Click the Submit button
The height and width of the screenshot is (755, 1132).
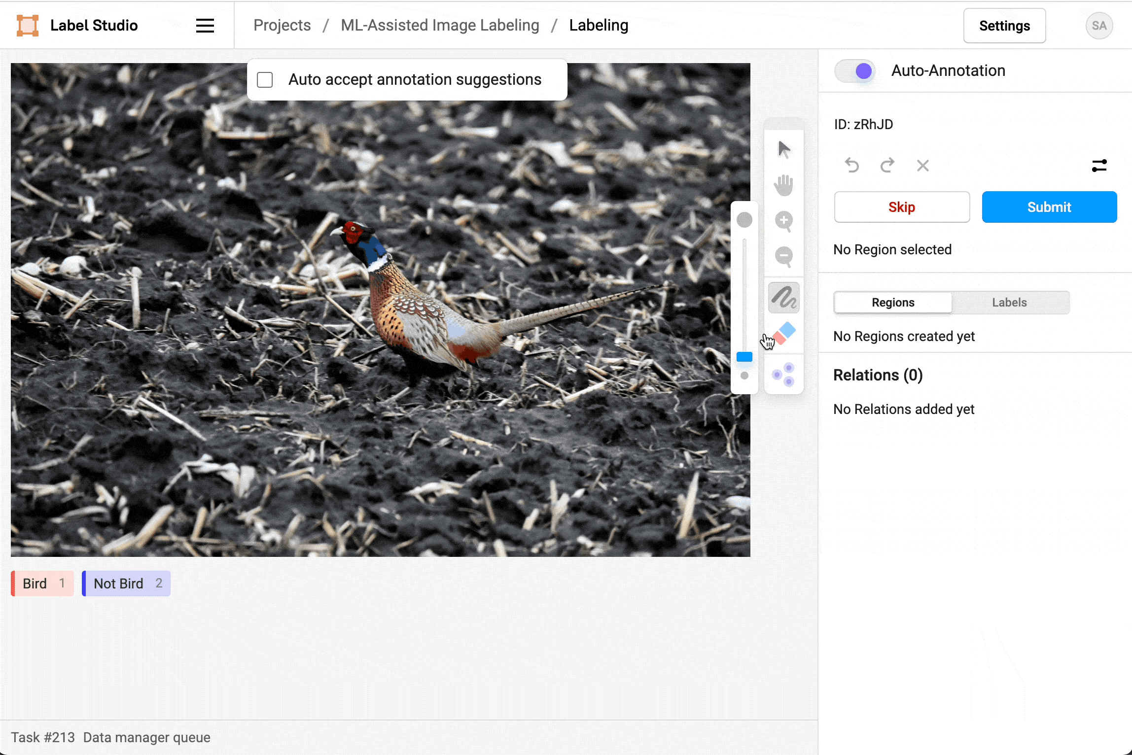pos(1049,207)
